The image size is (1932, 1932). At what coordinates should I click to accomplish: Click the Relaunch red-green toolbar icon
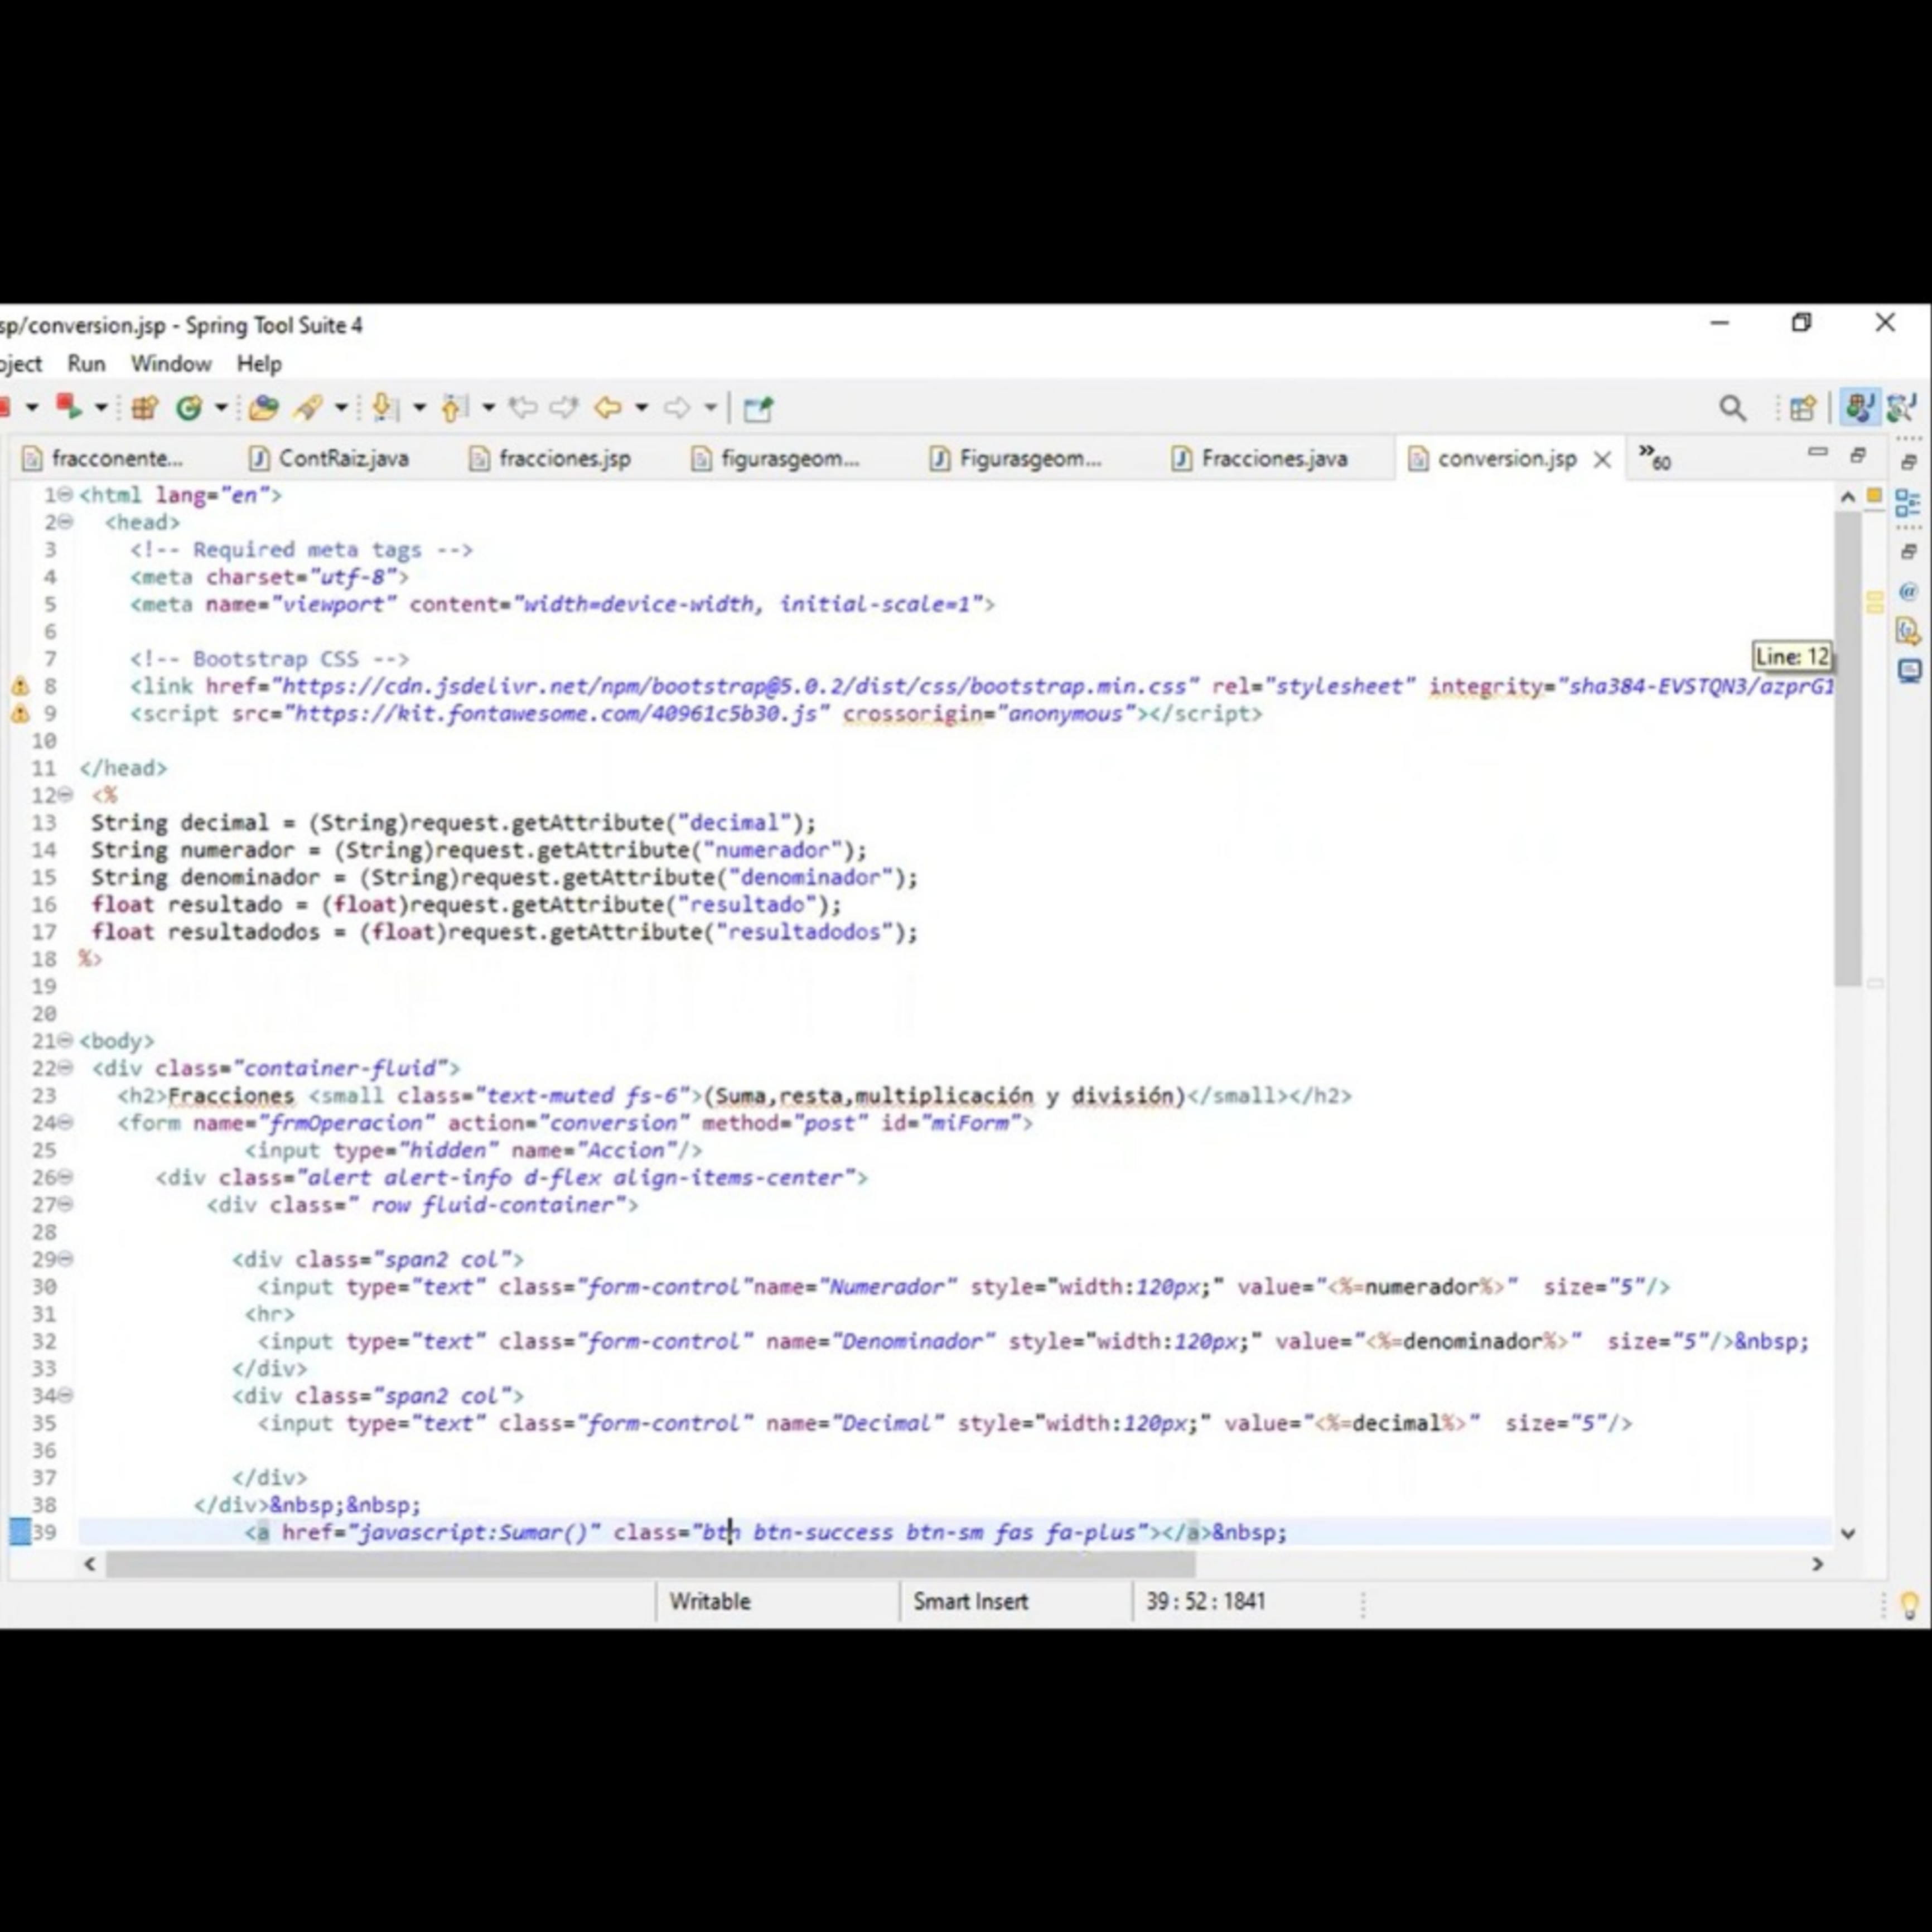[69, 407]
